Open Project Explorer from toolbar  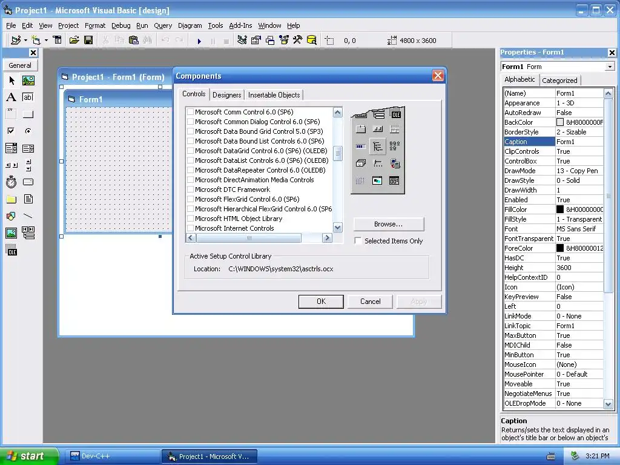(242, 40)
